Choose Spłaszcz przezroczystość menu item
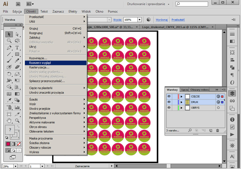 click(56, 81)
